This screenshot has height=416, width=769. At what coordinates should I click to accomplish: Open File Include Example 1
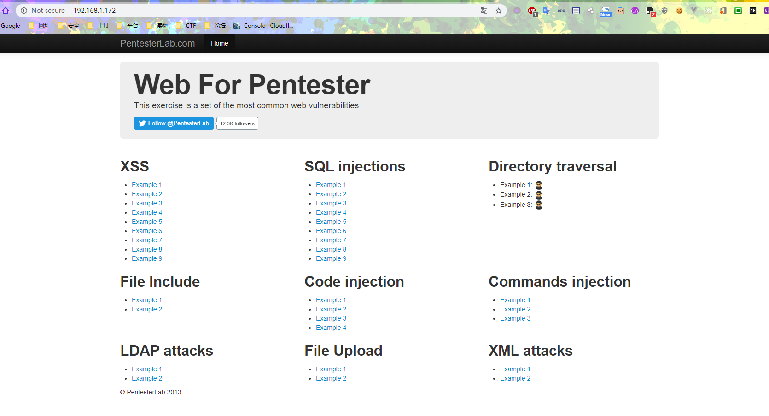[x=147, y=300]
